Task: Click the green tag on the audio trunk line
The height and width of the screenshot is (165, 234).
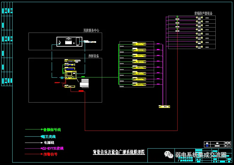Action: pos(83,77)
